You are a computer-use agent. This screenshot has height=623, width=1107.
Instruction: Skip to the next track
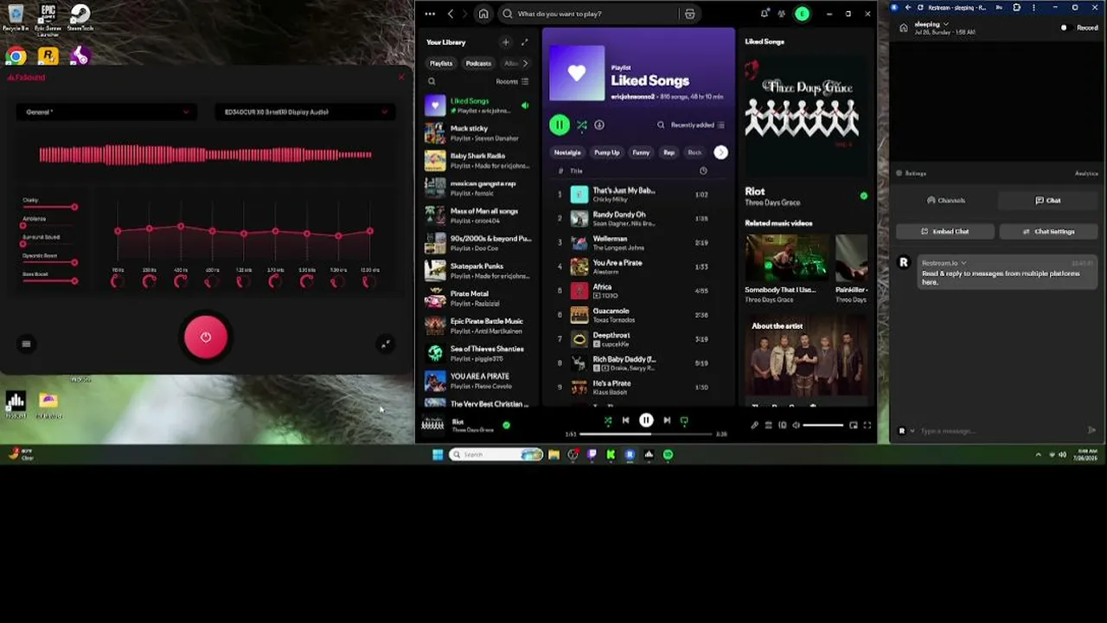(x=667, y=421)
